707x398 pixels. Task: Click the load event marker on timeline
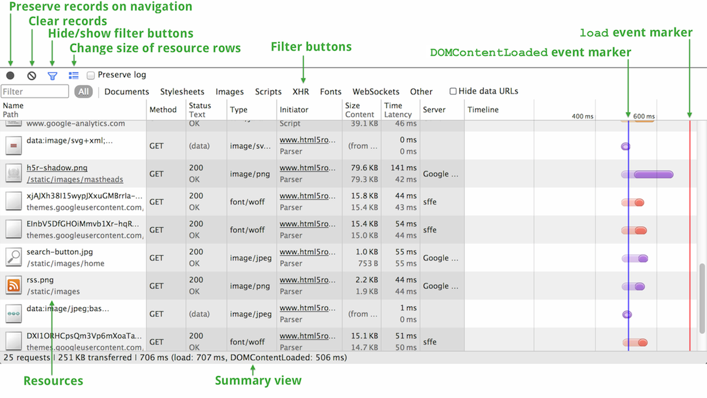pos(689,229)
